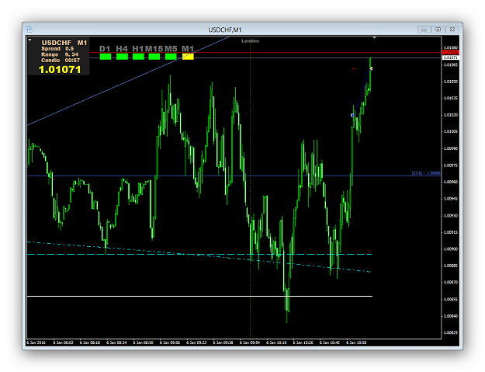
Task: Minimize the USDCHF chart window
Action: click(x=424, y=30)
